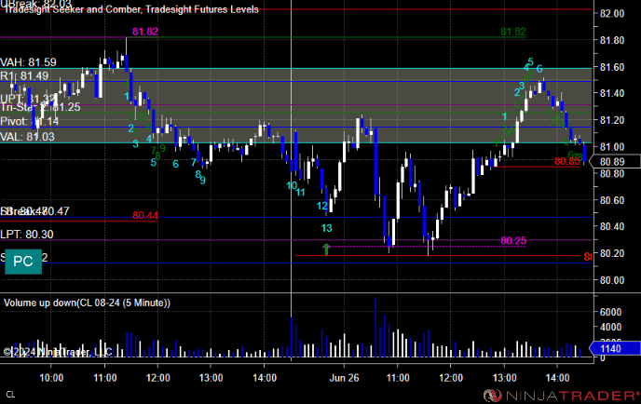Click the 6000 volume axis label
The width and height of the screenshot is (641, 404).
click(610, 312)
